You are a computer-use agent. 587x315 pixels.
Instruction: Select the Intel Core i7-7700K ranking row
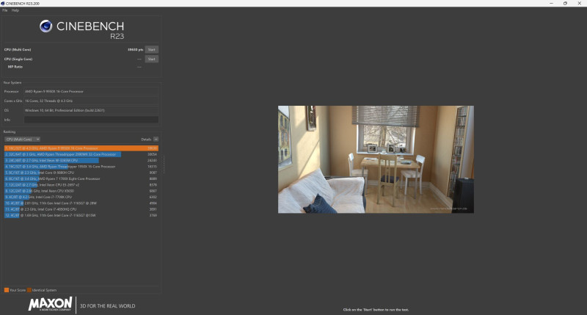[x=81, y=197]
